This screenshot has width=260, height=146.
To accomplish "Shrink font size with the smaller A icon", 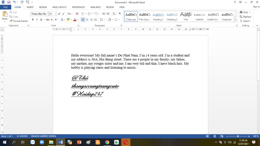I will (63, 14).
